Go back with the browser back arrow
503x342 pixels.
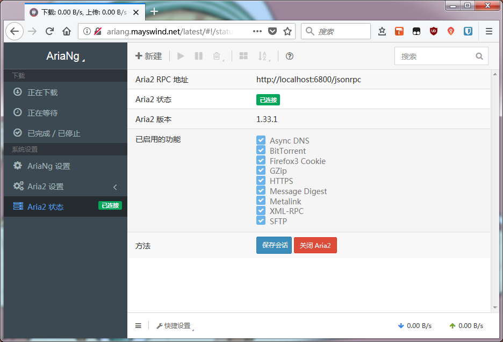(x=15, y=31)
